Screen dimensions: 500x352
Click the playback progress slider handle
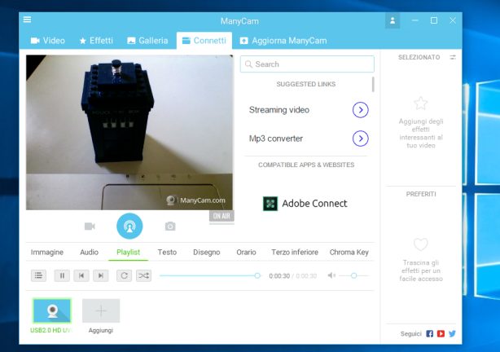point(257,275)
